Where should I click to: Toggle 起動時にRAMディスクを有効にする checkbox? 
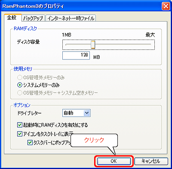[x=20, y=125]
